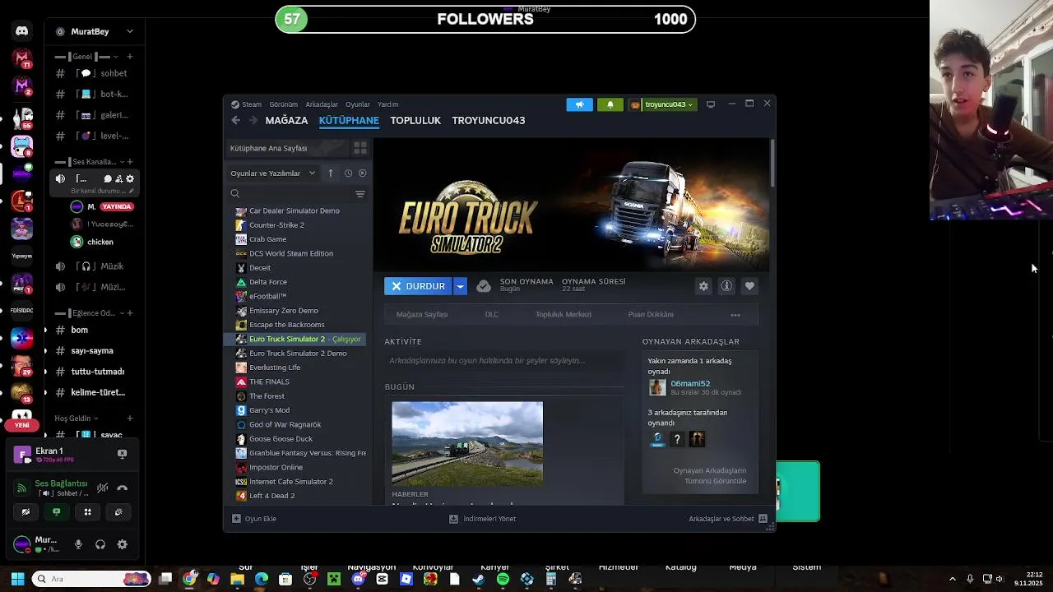Open friend 06mami52 profile link
Screen dimensions: 1053x592
(x=690, y=383)
